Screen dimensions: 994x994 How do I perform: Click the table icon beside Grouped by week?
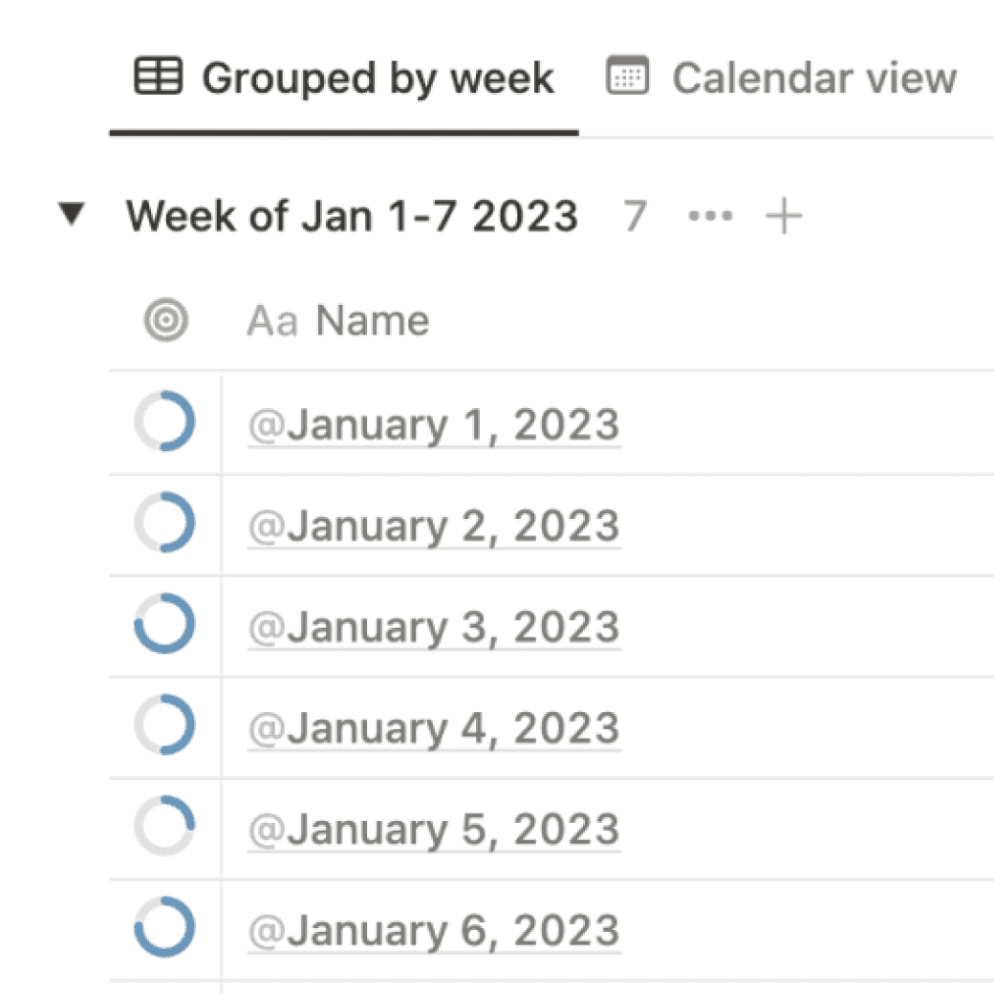coord(158,76)
